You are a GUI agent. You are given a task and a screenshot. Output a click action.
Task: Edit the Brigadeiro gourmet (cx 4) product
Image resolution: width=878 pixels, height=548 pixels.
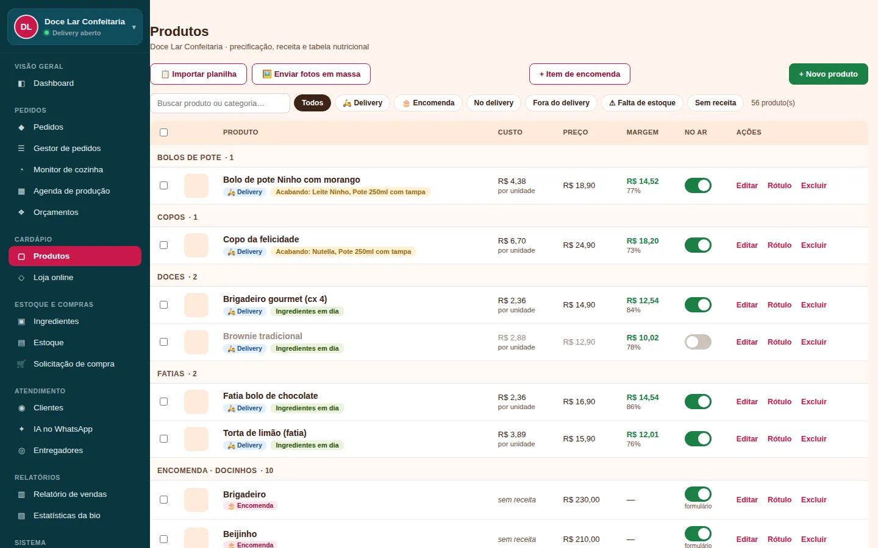pyautogui.click(x=747, y=305)
